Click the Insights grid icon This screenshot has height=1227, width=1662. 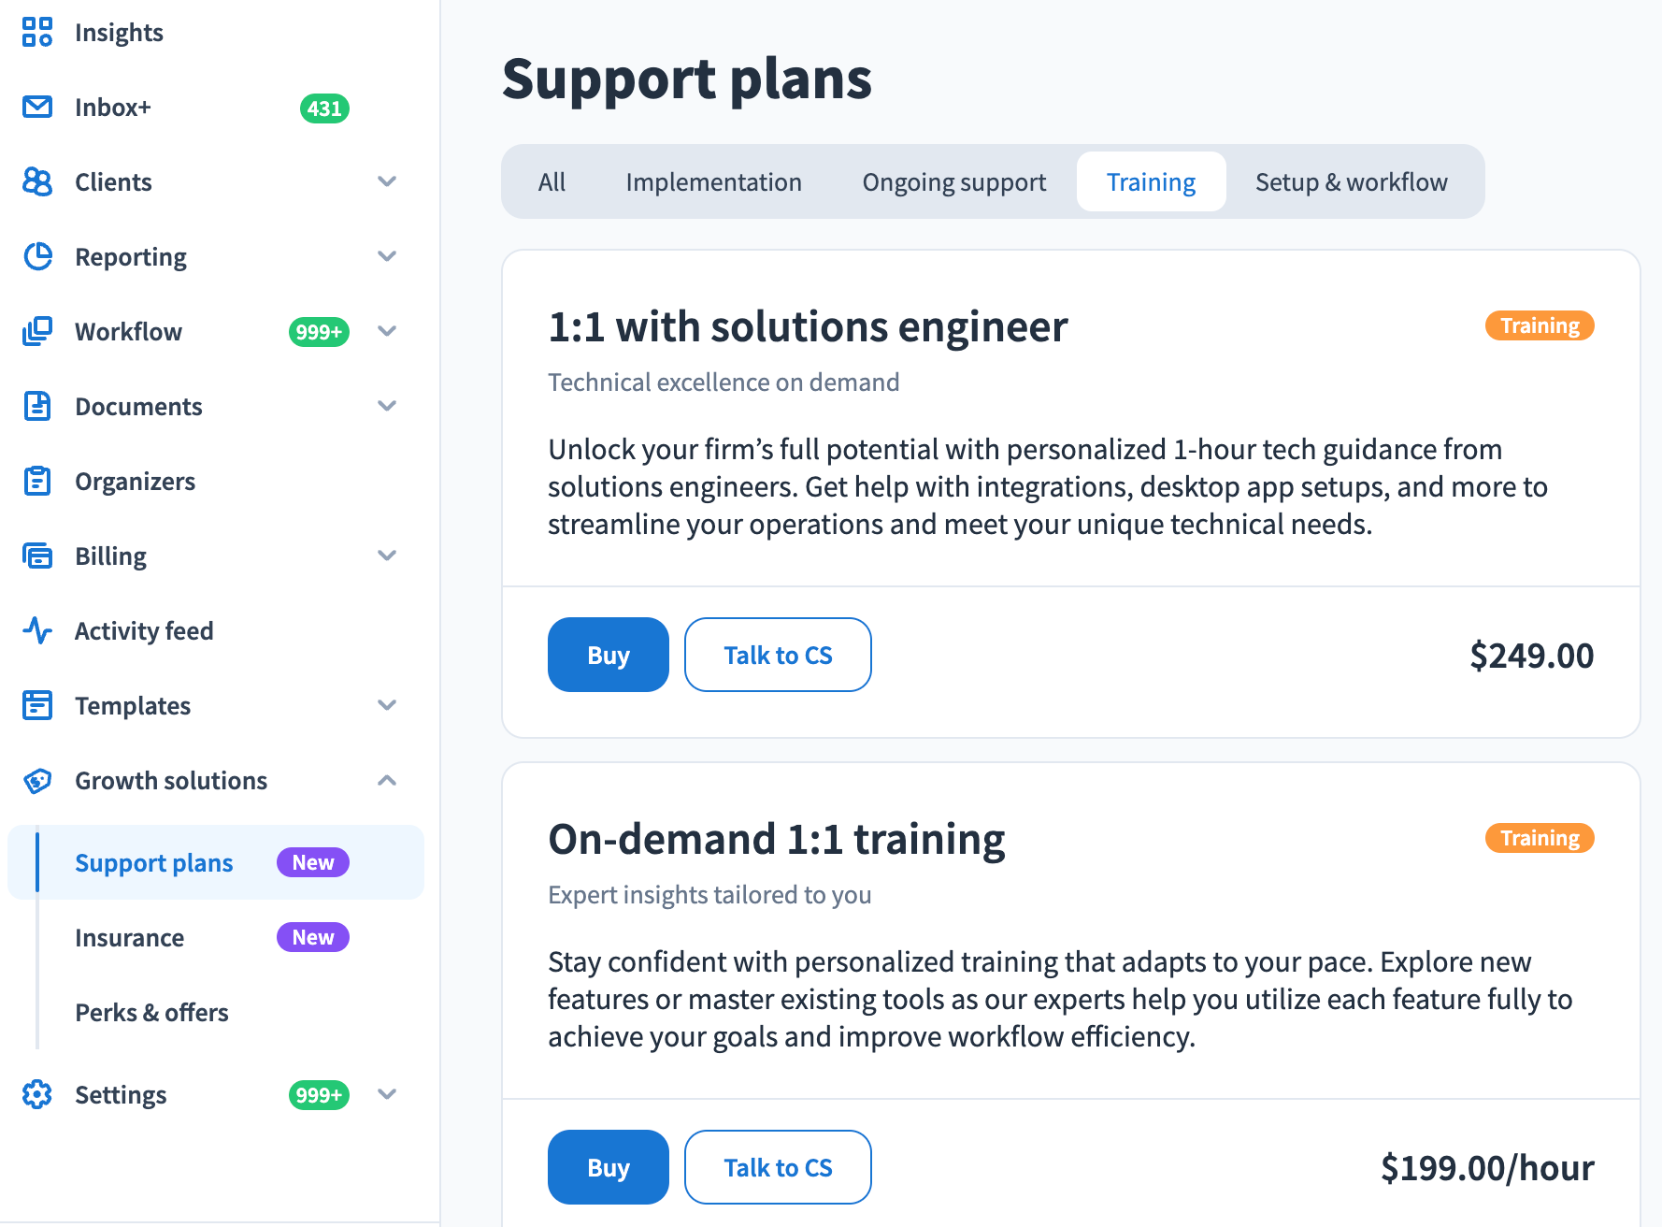[37, 32]
